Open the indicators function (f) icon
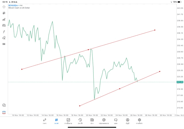 4,31
